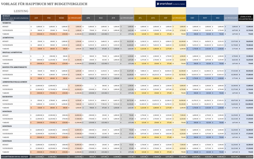Select the FEB column header
The width and height of the screenshot is (254, 159).
click(x=49, y=18)
